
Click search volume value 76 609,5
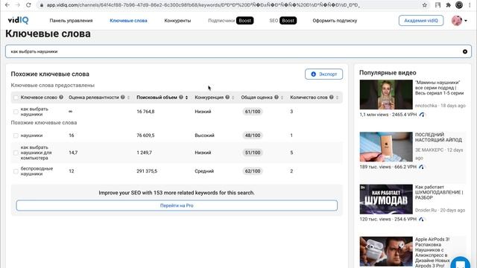(145, 135)
